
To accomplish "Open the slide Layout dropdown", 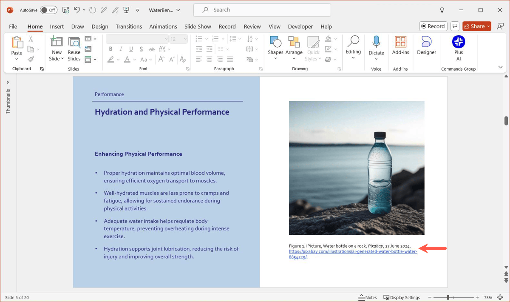I will point(90,39).
